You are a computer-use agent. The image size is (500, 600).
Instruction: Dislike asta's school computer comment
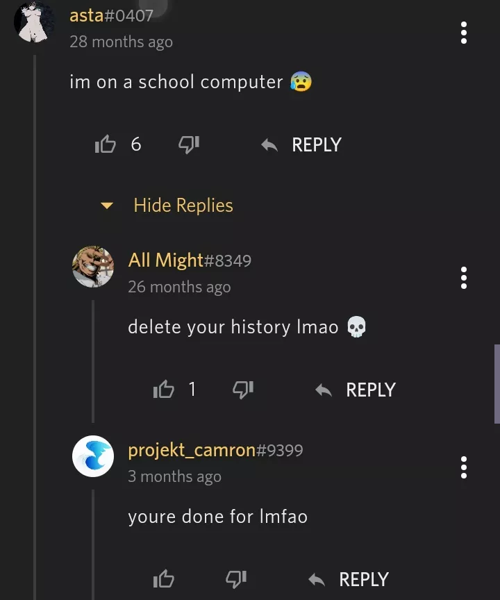tap(188, 144)
